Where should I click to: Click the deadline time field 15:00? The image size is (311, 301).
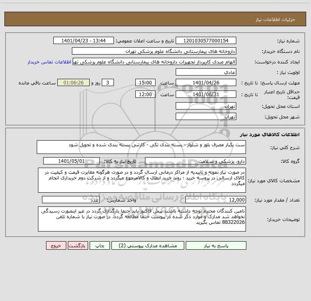click(145, 82)
